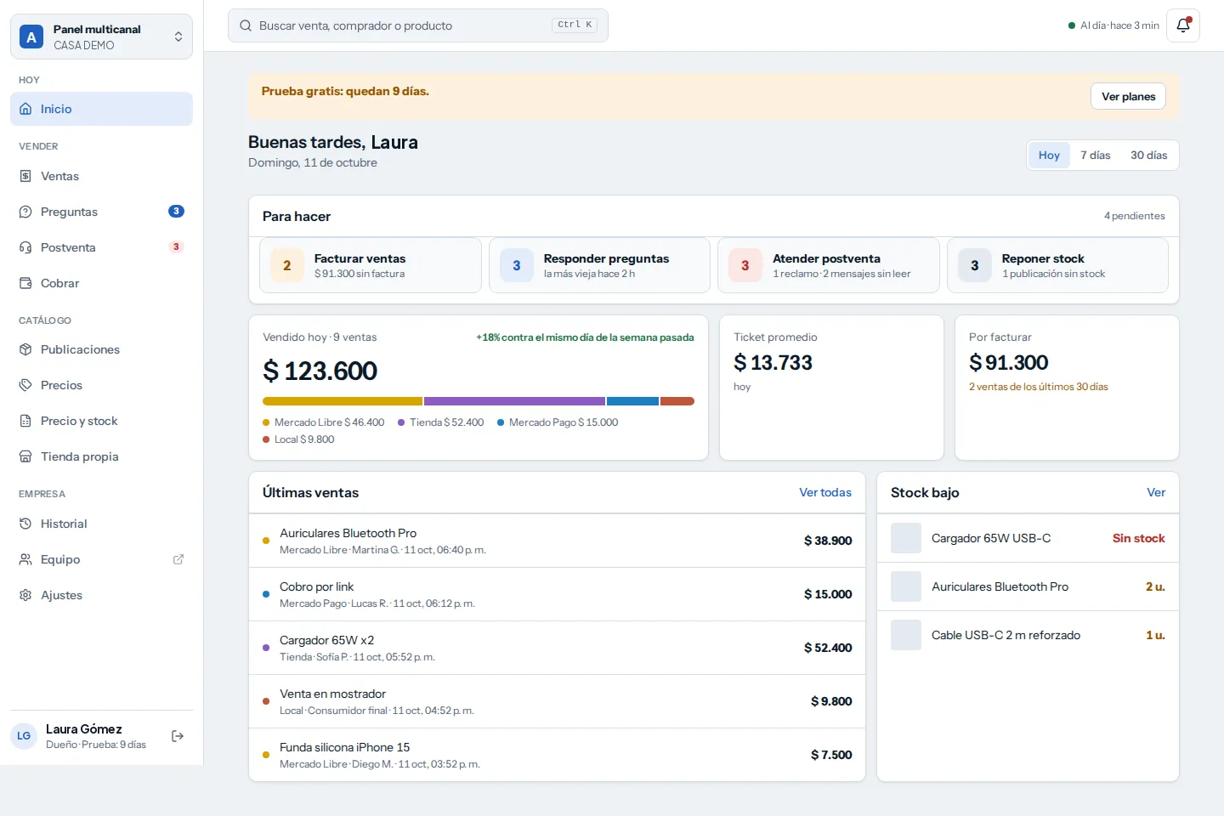Click the Precios tag icon

(x=25, y=385)
